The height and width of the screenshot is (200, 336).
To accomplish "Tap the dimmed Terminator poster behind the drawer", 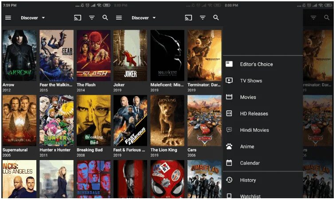I will click(x=317, y=55).
